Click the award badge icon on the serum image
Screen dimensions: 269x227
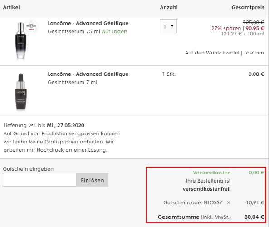pos(31,27)
